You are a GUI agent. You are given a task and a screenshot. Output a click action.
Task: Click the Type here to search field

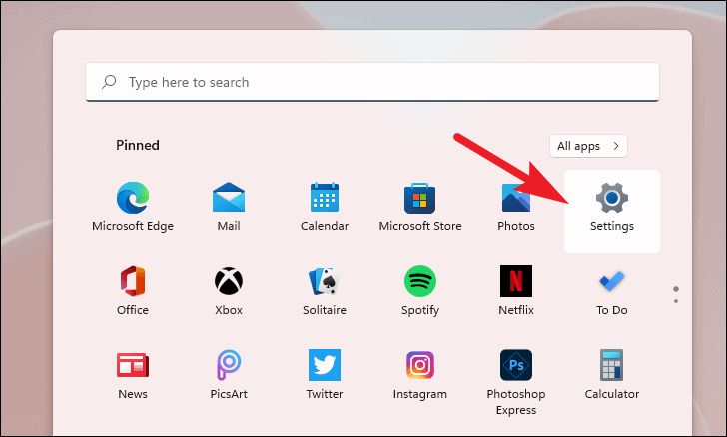372,82
